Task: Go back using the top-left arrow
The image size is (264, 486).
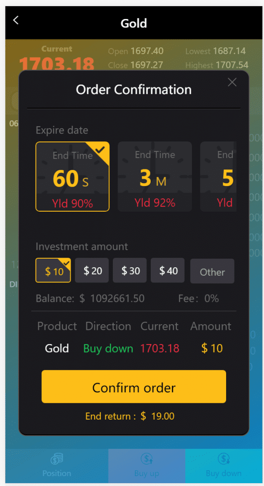Action: (x=16, y=20)
